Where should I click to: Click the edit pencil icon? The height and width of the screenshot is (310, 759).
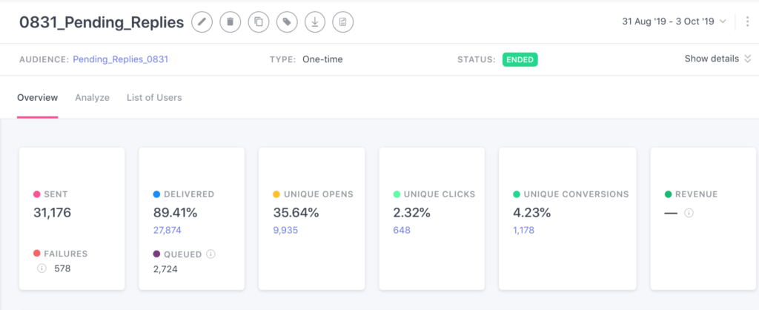pos(202,22)
